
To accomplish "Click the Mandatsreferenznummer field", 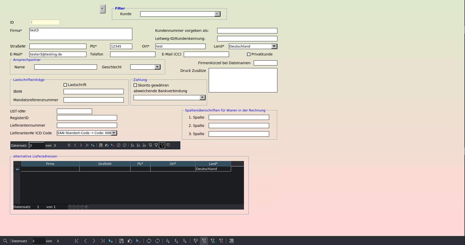I will [94, 100].
